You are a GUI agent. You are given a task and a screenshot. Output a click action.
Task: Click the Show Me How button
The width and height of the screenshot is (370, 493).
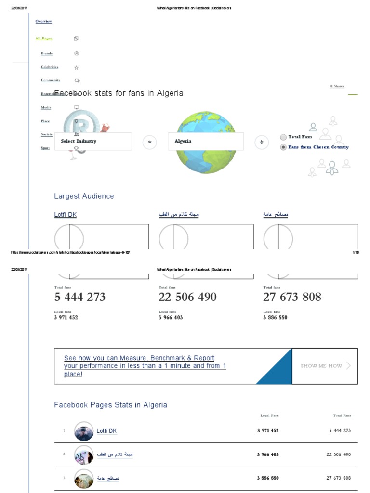[x=325, y=366]
